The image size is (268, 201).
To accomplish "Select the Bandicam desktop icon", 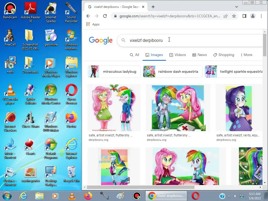I will [10, 10].
